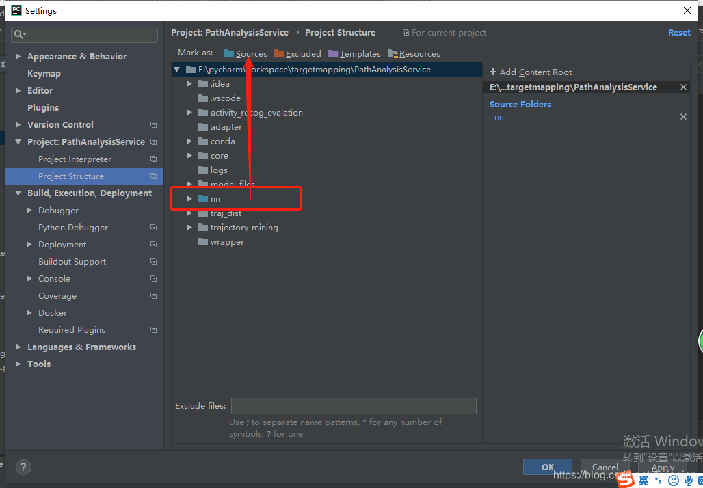Image resolution: width=703 pixels, height=488 pixels.
Task: Expand the activity_recog_evalation folder
Action: [189, 113]
